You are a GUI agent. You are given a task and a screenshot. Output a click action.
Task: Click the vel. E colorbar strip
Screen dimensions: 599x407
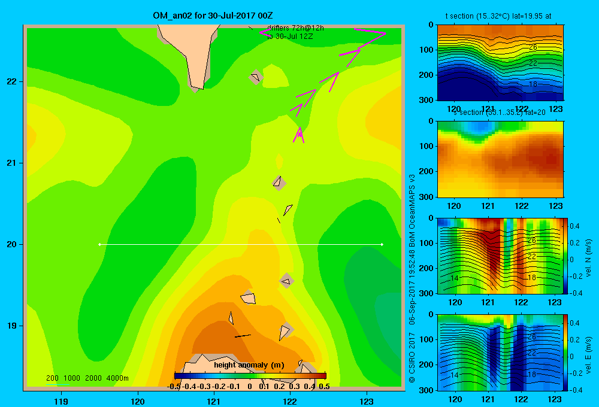(x=565, y=353)
